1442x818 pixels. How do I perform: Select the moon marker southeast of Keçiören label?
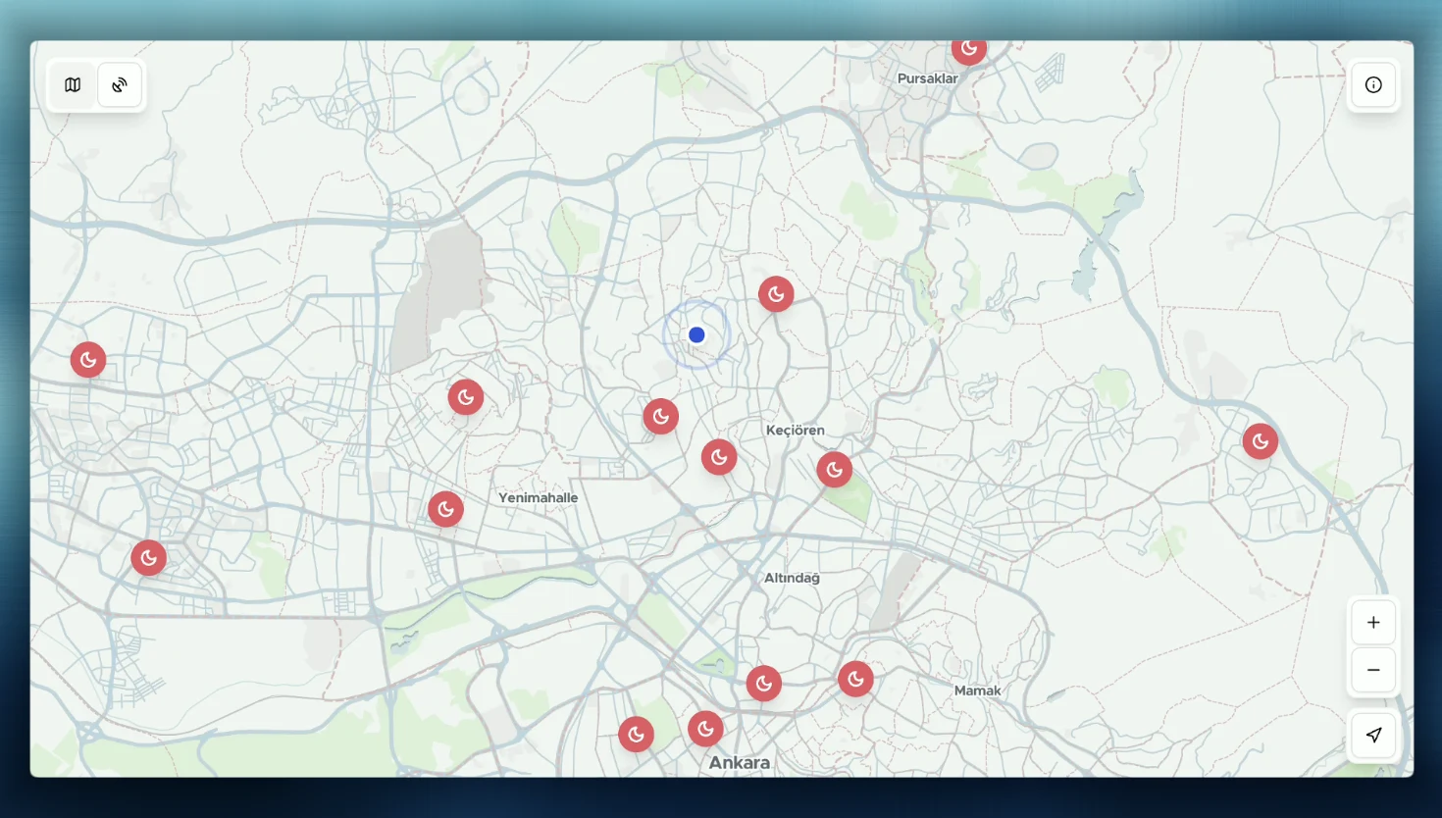pos(834,470)
